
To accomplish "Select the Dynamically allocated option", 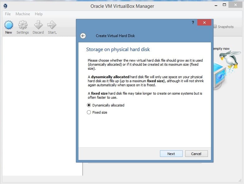I will point(89,105).
